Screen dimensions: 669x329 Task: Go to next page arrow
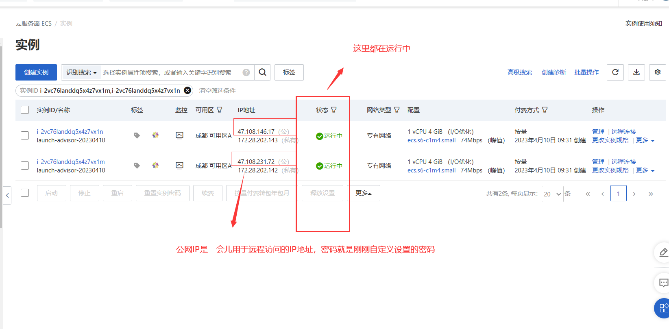[634, 194]
